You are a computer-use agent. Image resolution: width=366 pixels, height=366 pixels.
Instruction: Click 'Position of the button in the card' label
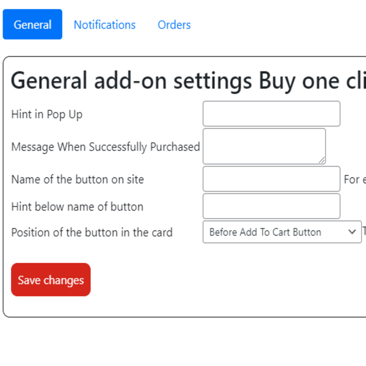[x=91, y=232]
